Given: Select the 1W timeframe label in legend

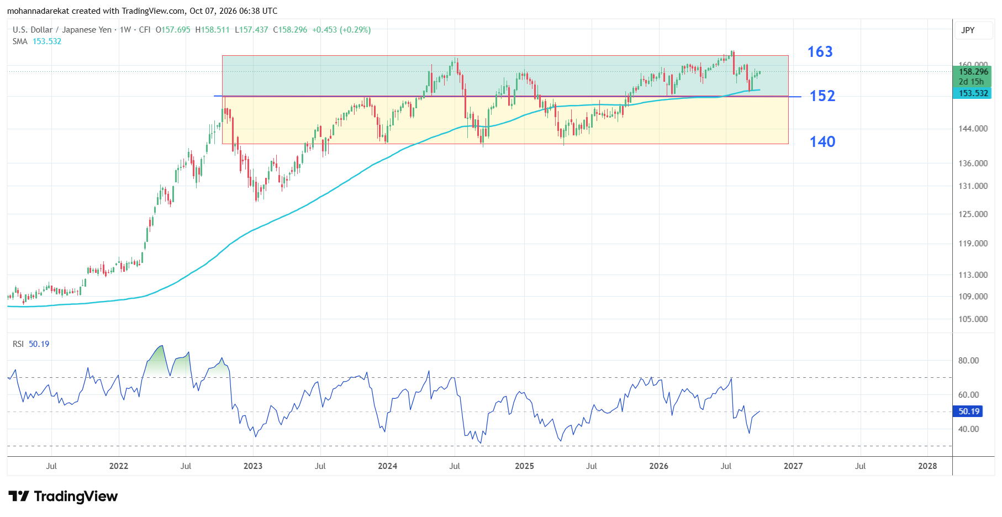Looking at the screenshot, I should click(125, 30).
